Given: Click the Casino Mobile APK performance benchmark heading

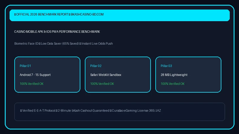Looking at the screenshot, I should tap(57, 32).
